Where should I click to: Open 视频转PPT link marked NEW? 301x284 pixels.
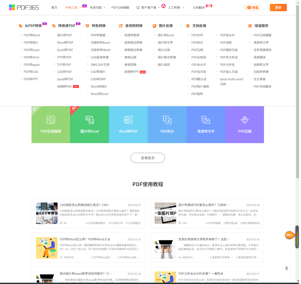point(132,72)
